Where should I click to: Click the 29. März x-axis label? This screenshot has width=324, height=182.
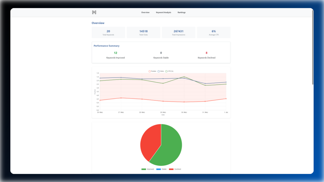click(x=163, y=112)
